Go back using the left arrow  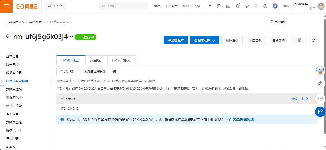point(9,37)
